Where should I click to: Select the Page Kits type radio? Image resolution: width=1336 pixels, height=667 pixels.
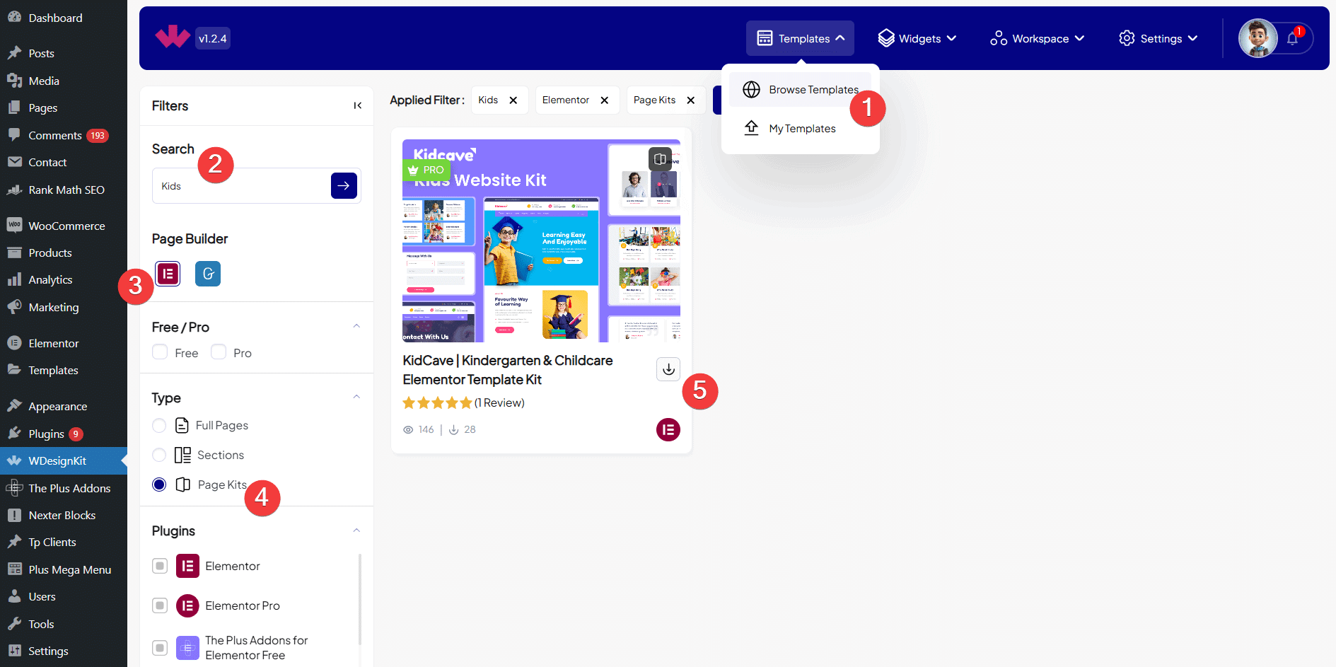(x=159, y=485)
